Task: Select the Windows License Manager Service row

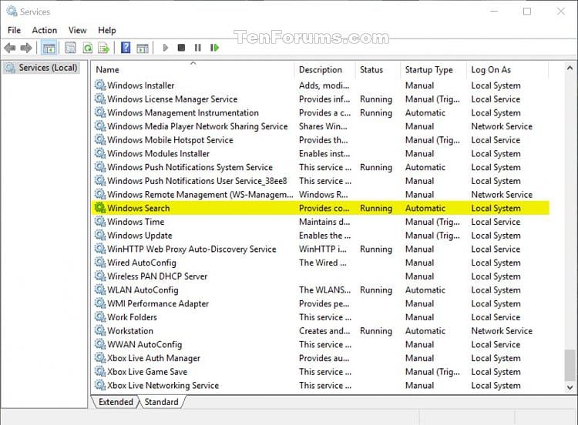Action: coord(321,99)
